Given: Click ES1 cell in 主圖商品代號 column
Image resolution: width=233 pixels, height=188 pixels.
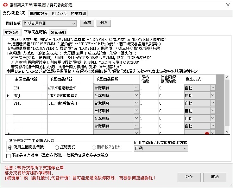Looking at the screenshot, I should click(x=30, y=88).
